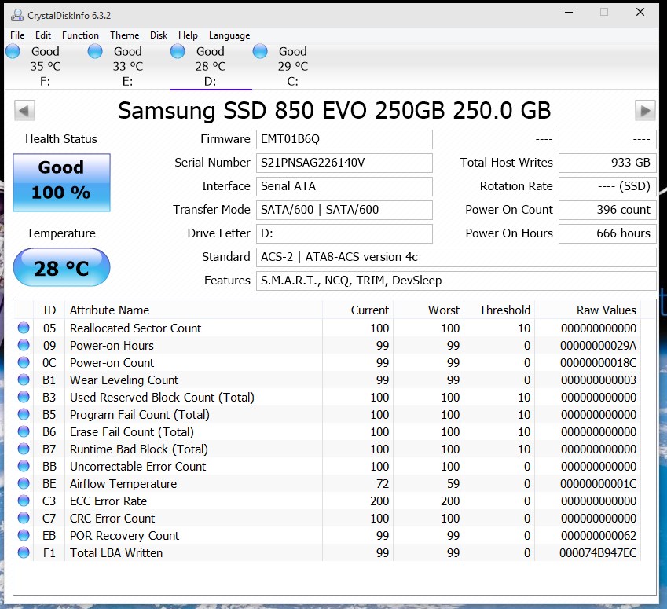Click status orb for Power-on Count row
667x609 pixels.
(x=24, y=362)
